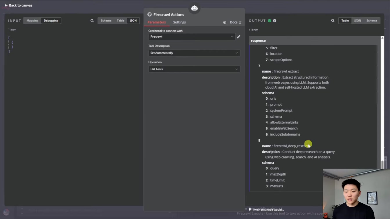Show input in JSON view

(x=133, y=21)
